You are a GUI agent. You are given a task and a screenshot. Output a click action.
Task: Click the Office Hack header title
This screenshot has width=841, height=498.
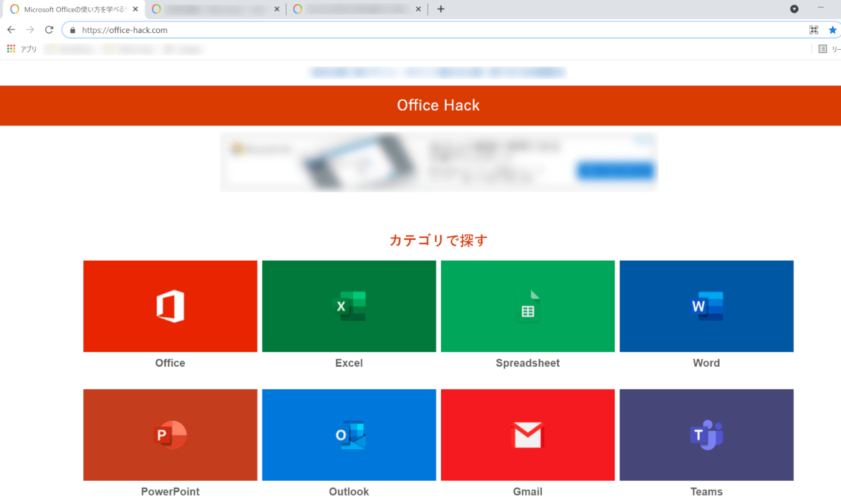[439, 105]
